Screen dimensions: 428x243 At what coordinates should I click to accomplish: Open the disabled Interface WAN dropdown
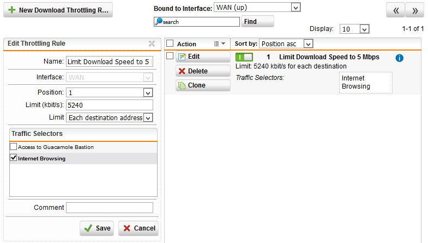coord(110,77)
